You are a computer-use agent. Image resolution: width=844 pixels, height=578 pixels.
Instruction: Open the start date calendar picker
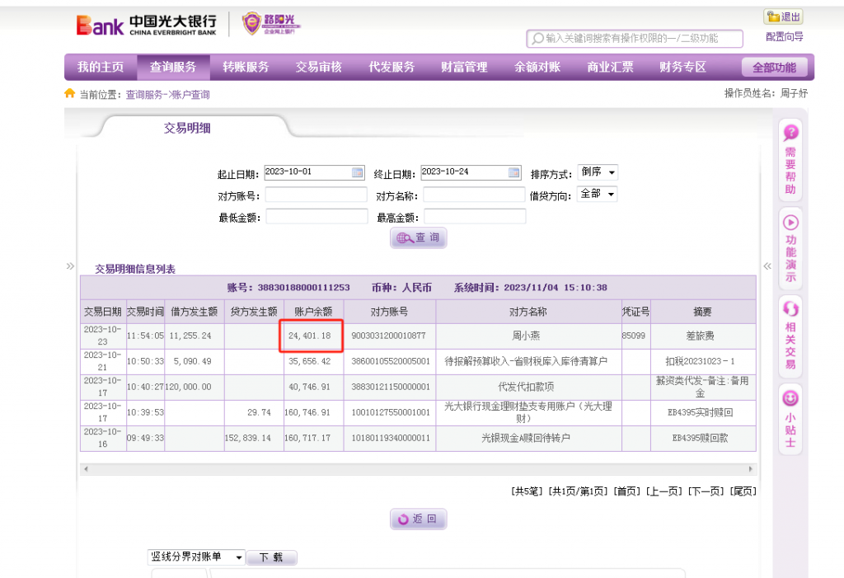(x=357, y=172)
